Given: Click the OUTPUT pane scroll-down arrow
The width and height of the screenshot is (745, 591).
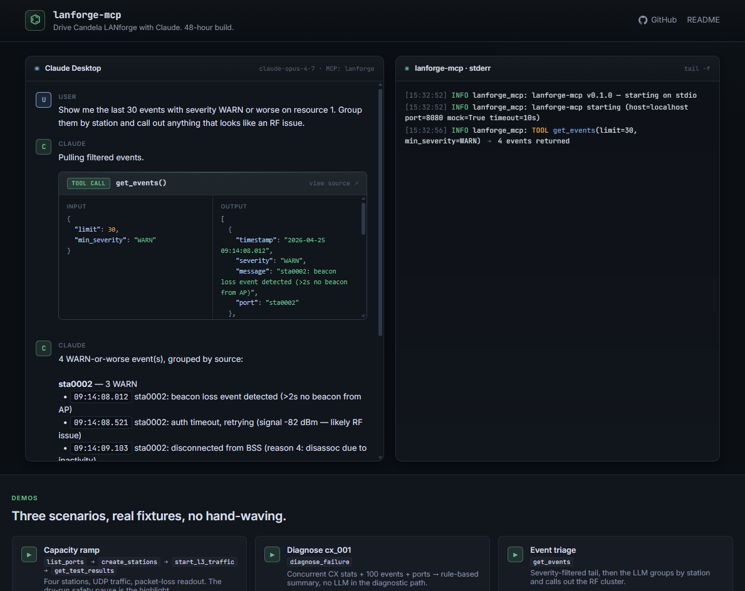Looking at the screenshot, I should click(x=363, y=316).
